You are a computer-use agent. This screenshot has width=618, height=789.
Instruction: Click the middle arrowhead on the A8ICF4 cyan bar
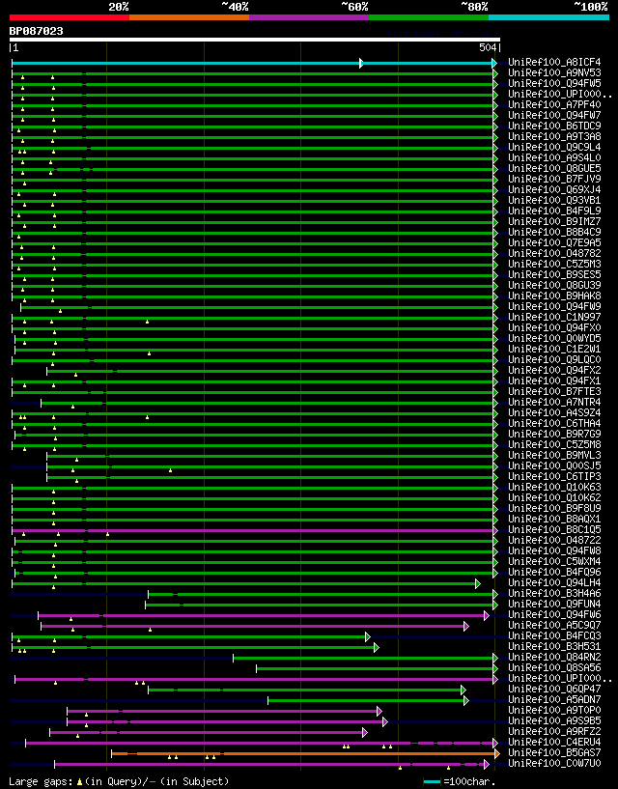click(361, 63)
